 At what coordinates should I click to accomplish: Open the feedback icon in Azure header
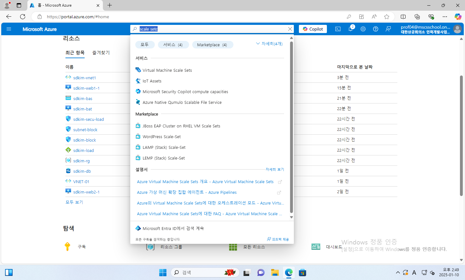[388, 29]
